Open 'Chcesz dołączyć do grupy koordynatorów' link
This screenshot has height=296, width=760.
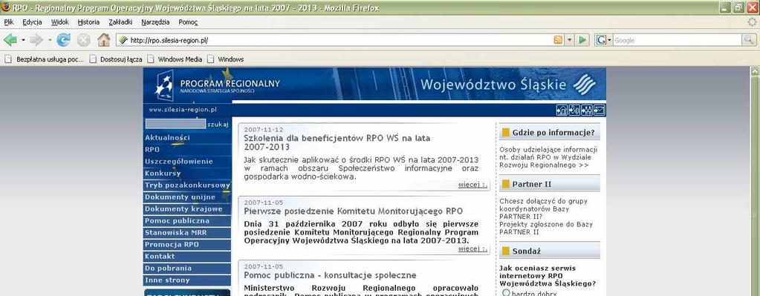pos(543,208)
